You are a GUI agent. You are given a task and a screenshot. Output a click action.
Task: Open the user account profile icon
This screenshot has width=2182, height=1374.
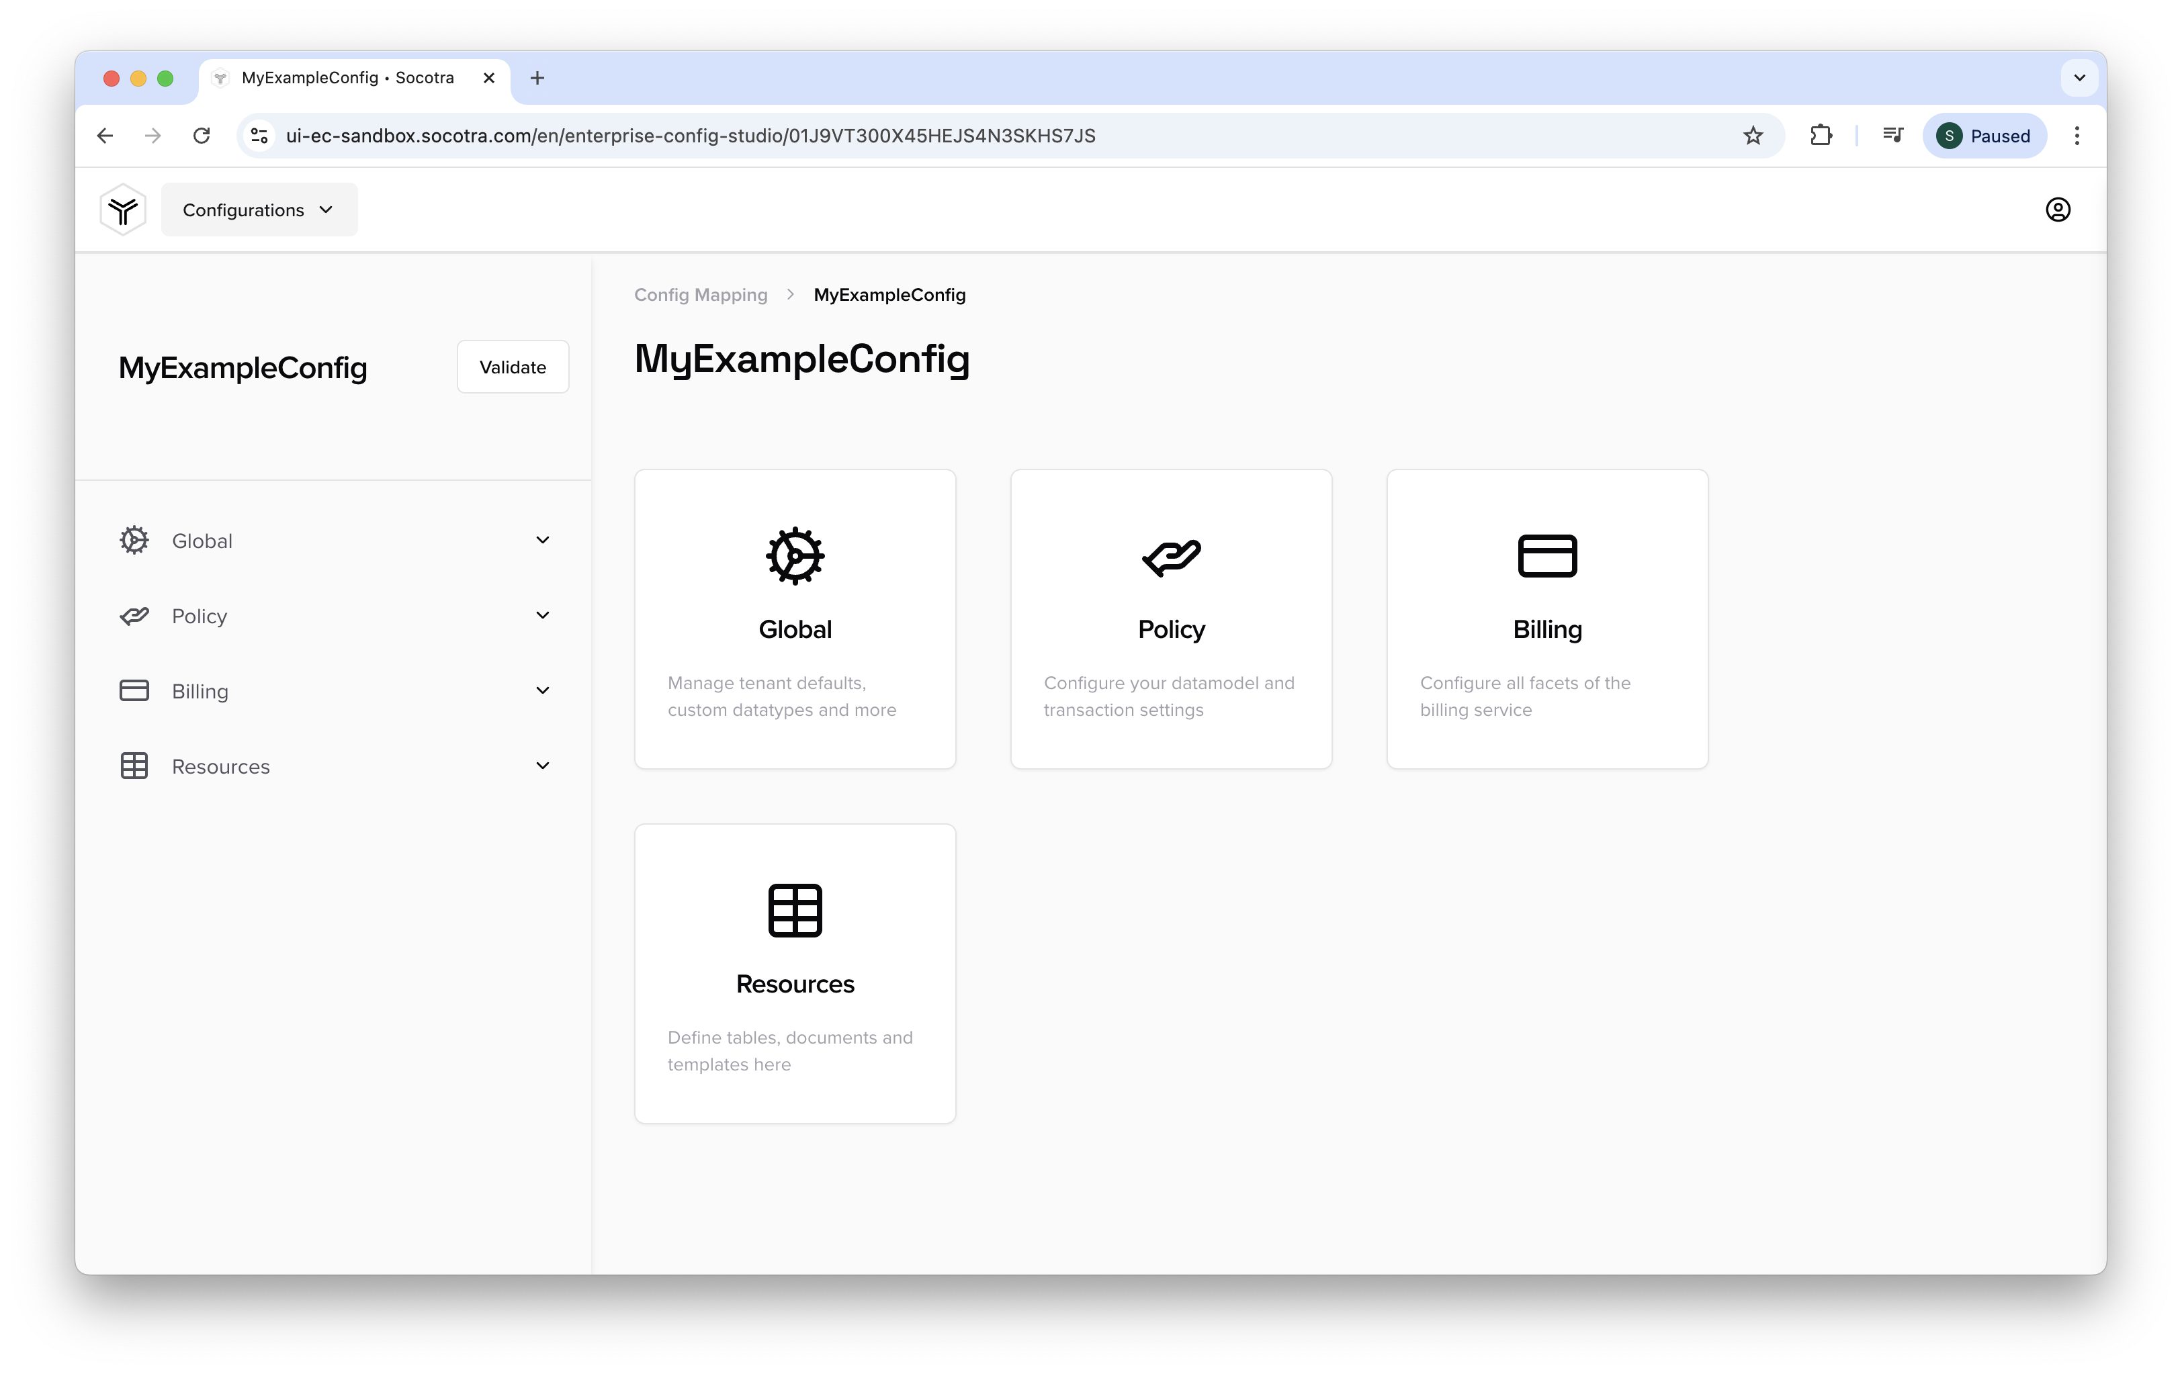click(x=2058, y=210)
